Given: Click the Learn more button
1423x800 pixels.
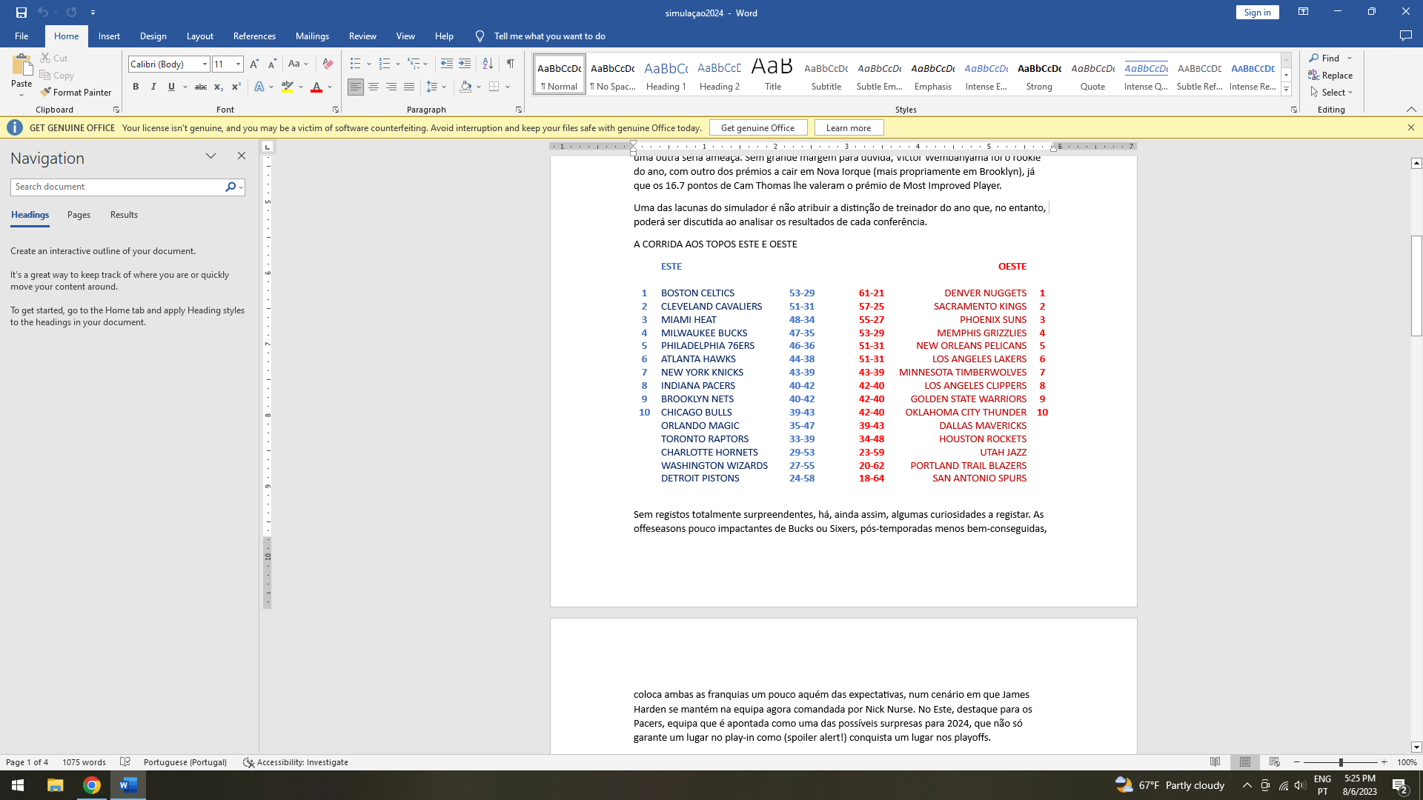Looking at the screenshot, I should pos(849,128).
